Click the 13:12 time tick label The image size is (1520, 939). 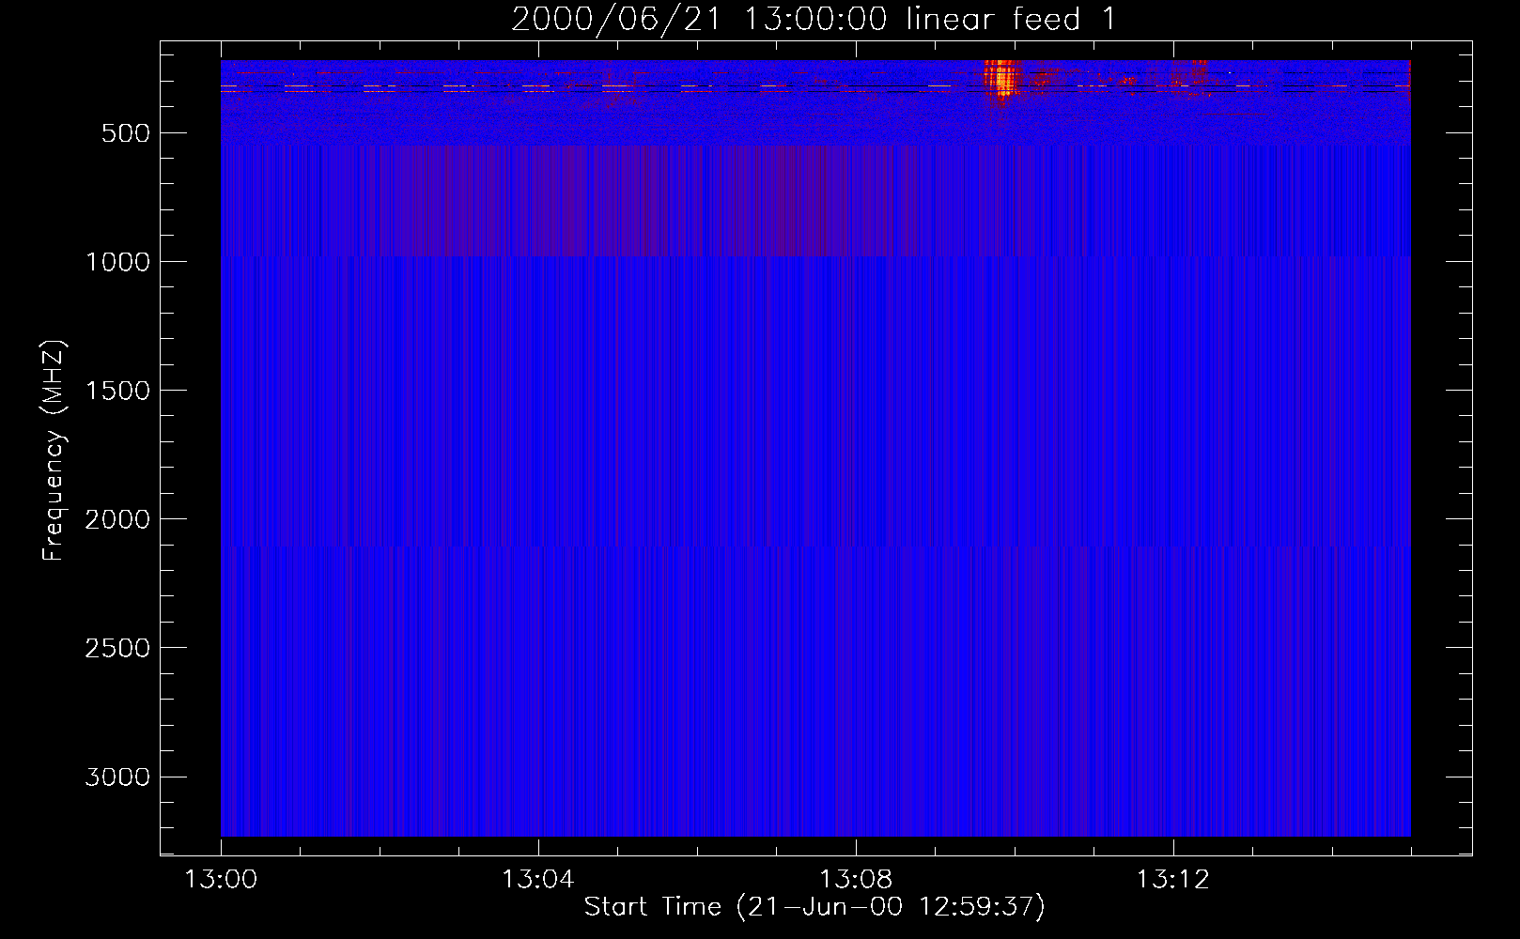click(1172, 880)
